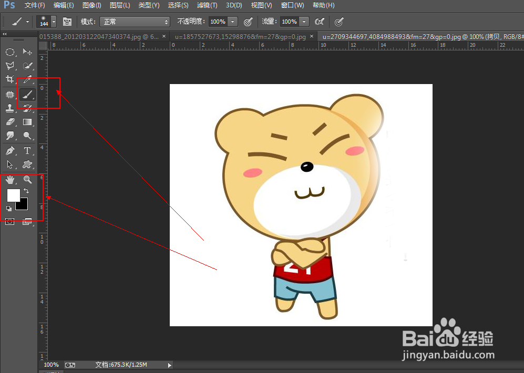Select the Crop tool
The width and height of the screenshot is (524, 373).
pos(10,79)
